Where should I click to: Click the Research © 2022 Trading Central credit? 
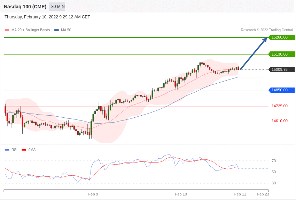coord(267,30)
